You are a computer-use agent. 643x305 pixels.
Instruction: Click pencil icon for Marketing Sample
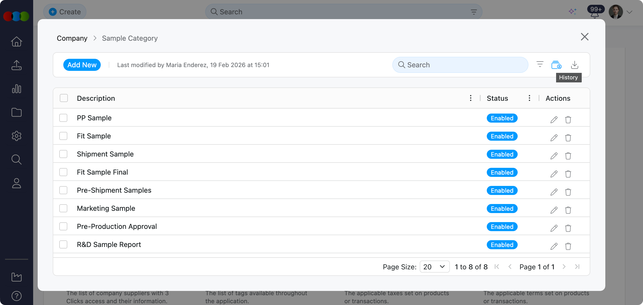(x=554, y=210)
